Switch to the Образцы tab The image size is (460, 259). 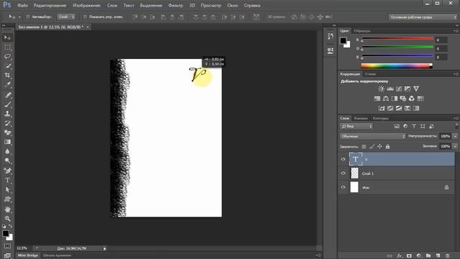362,31
